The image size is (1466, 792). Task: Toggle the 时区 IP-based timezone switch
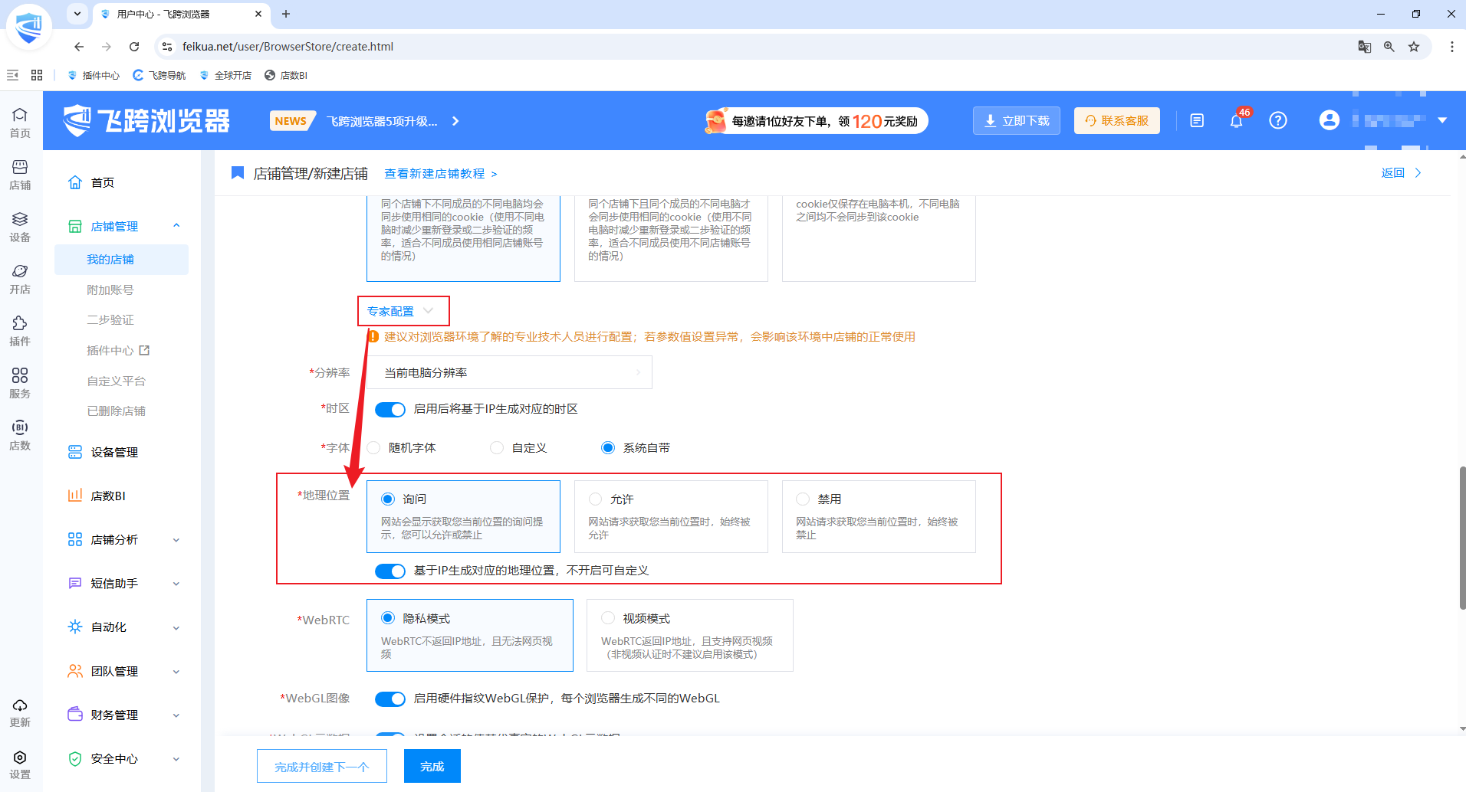coord(390,410)
